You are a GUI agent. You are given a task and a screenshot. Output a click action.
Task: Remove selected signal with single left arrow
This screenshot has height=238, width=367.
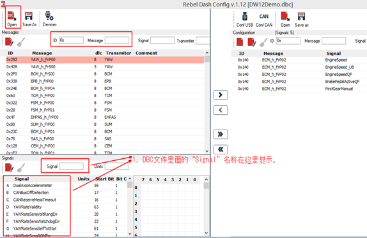tap(221, 110)
